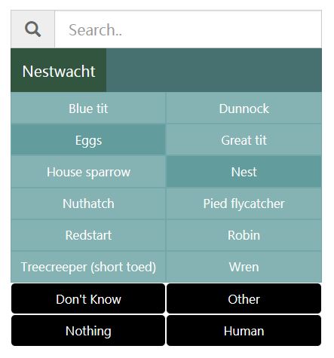334x358 pixels.
Task: Select Pied flycatcher
Action: [244, 203]
